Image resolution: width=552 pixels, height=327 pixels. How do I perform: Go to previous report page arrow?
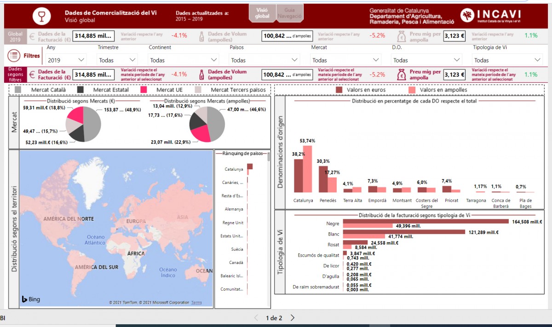coord(257,318)
